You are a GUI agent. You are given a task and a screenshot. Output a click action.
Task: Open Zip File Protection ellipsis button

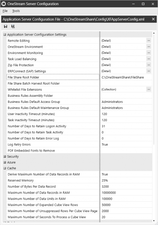click(x=149, y=65)
